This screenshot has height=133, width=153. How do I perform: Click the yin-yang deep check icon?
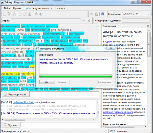pos(41,14)
